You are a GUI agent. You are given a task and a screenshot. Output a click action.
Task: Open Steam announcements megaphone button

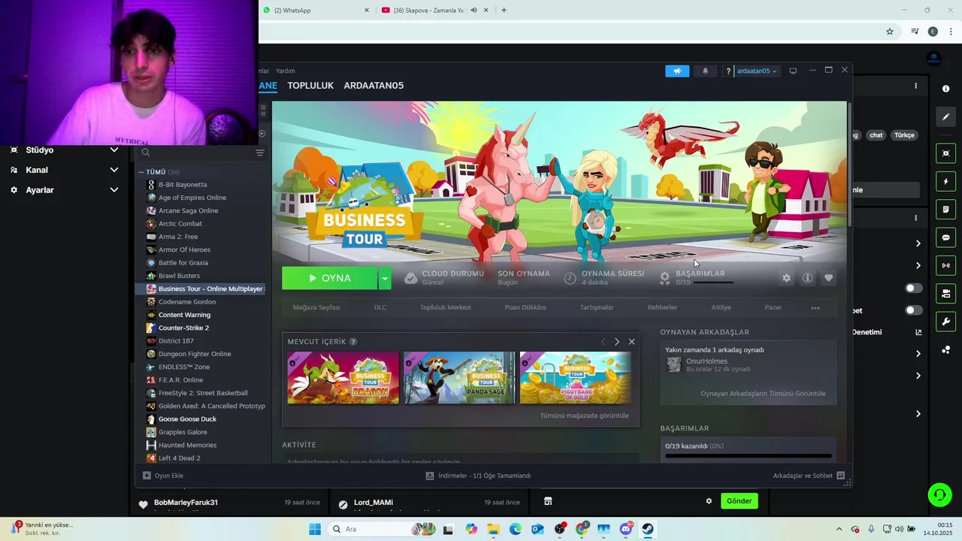(677, 71)
